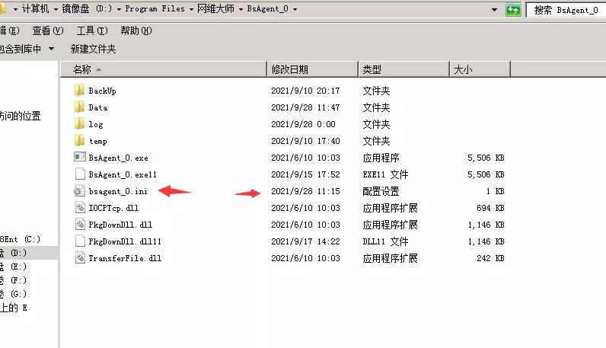The height and width of the screenshot is (348, 606).
Task: Click the 镜像盘 (D:) breadcrumb
Action: pos(87,8)
